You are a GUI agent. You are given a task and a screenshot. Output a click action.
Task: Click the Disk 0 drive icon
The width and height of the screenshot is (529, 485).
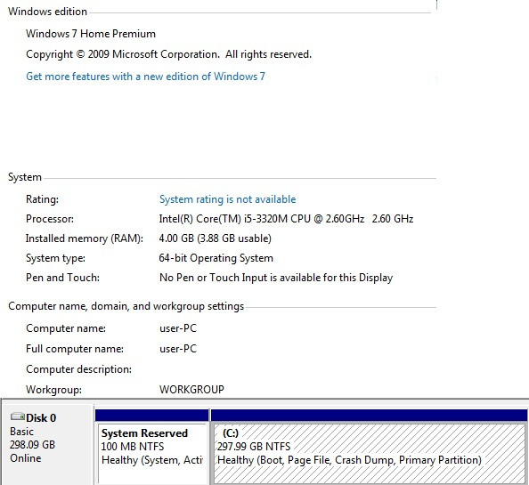coord(17,416)
